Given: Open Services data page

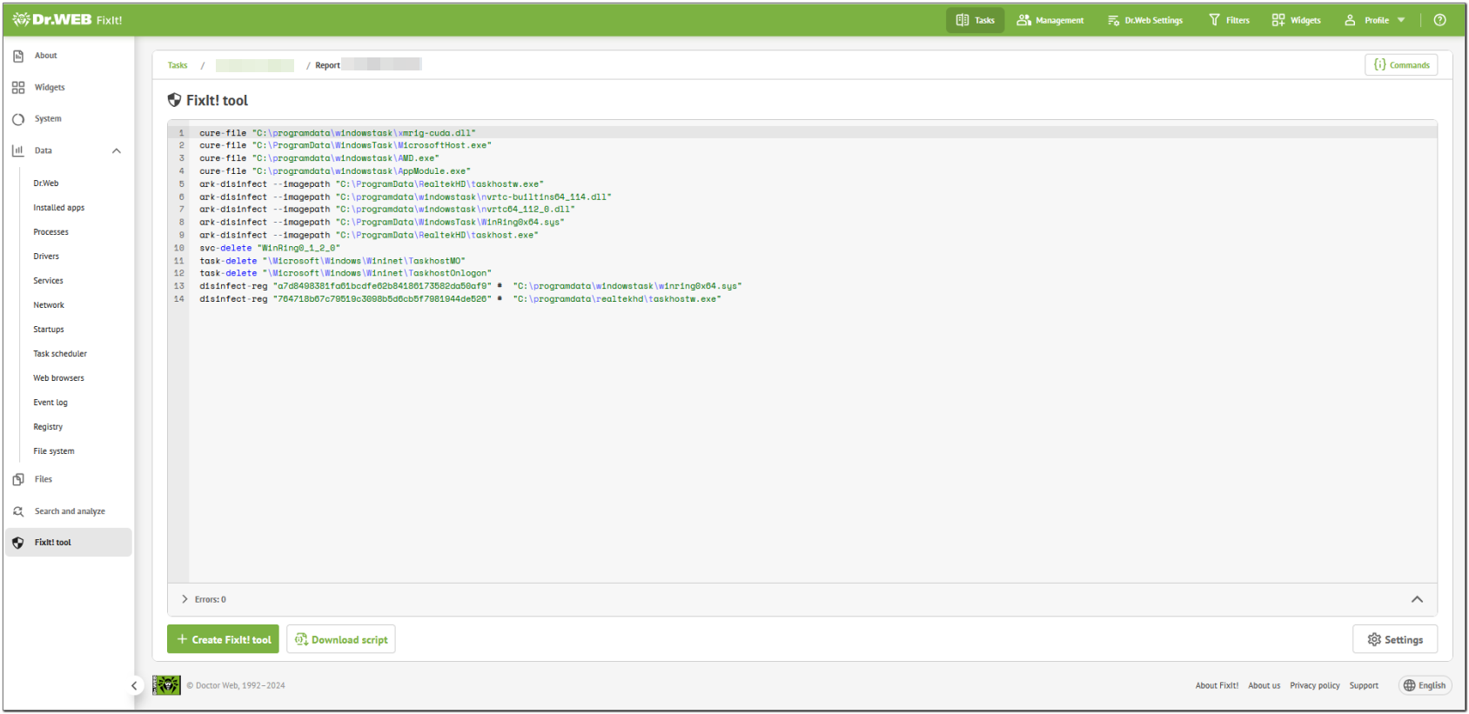Looking at the screenshot, I should pos(49,281).
